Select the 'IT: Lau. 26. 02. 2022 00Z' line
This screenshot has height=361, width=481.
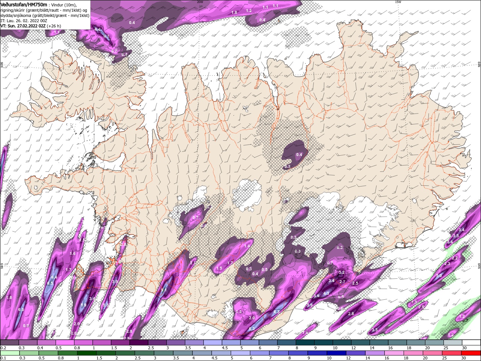[23, 21]
